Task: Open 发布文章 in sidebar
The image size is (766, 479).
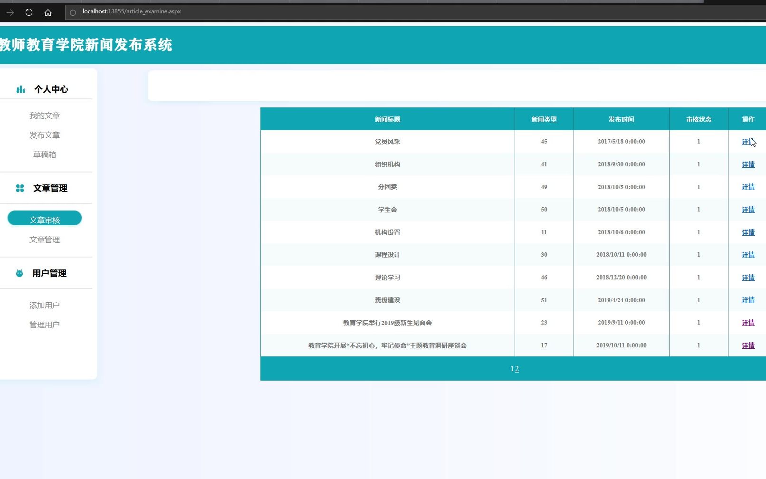Action: (45, 135)
